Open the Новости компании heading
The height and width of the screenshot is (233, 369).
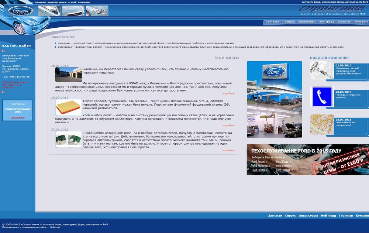point(329,58)
